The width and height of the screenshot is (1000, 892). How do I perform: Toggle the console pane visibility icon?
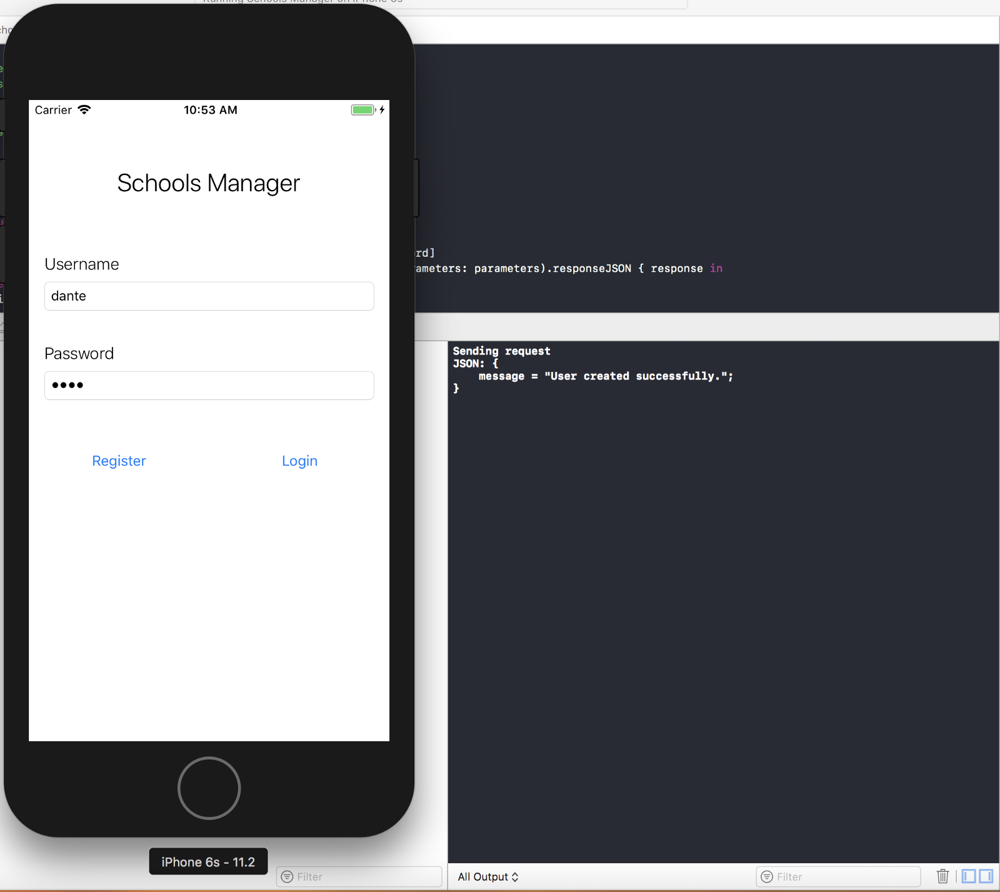(986, 876)
